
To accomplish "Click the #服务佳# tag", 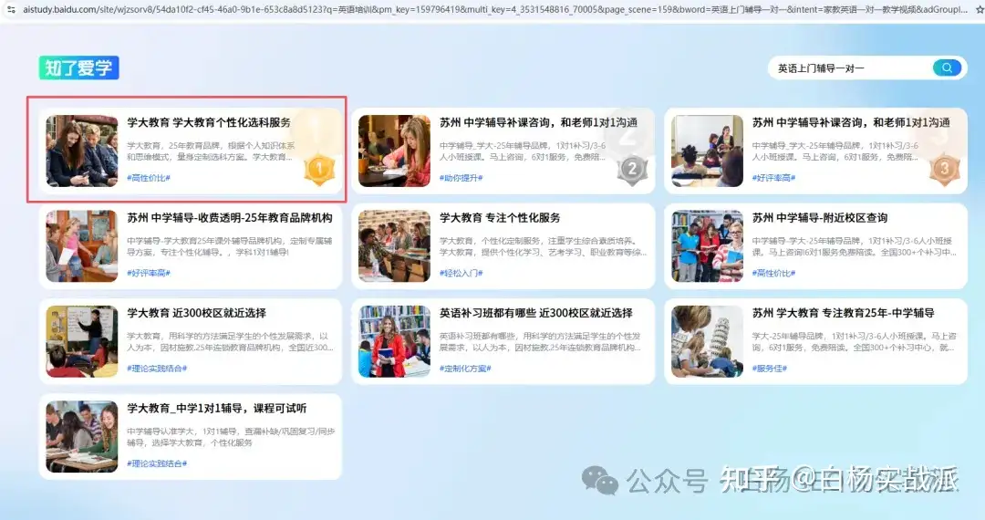I will pyautogui.click(x=770, y=368).
